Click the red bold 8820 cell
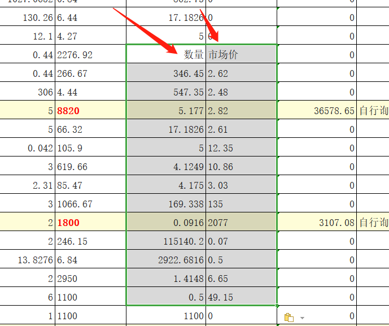 pos(90,111)
